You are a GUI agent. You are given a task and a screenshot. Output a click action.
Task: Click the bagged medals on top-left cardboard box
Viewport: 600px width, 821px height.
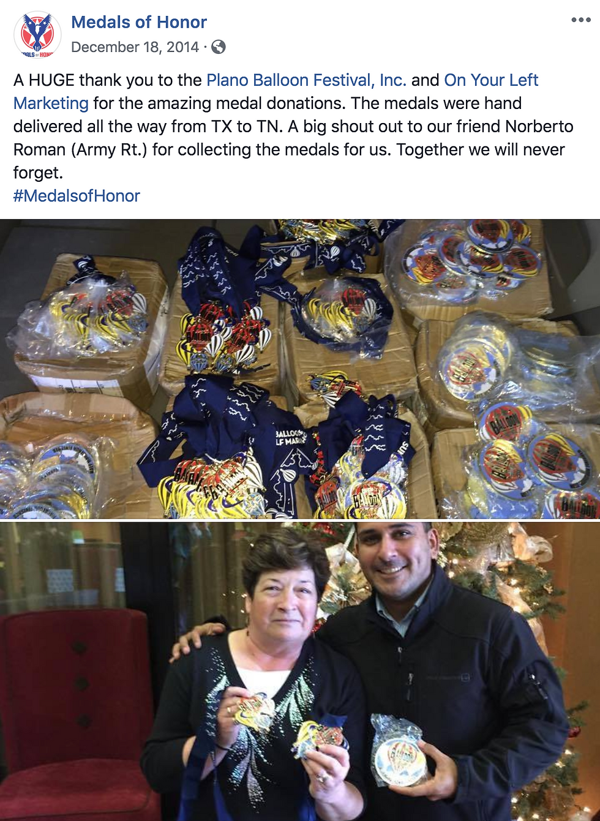click(86, 315)
